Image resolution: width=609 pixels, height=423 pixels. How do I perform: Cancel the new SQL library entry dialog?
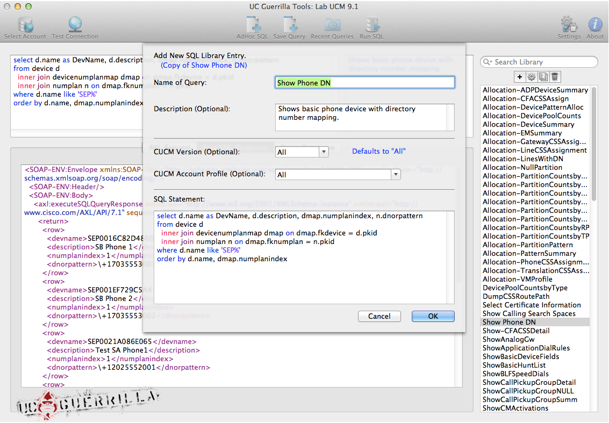pos(379,316)
